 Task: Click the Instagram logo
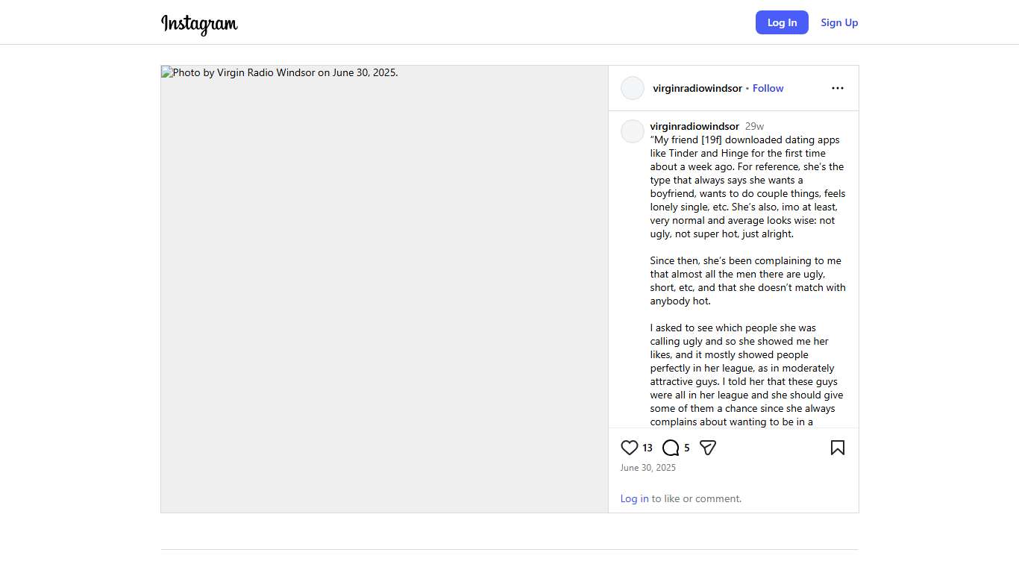[199, 24]
